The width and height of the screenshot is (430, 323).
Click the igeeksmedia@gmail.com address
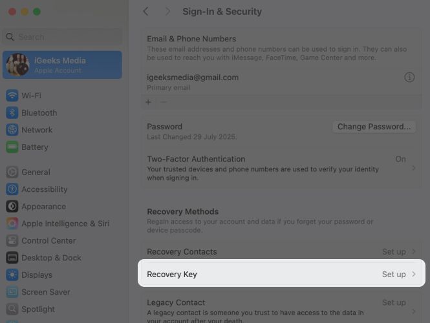tap(193, 78)
